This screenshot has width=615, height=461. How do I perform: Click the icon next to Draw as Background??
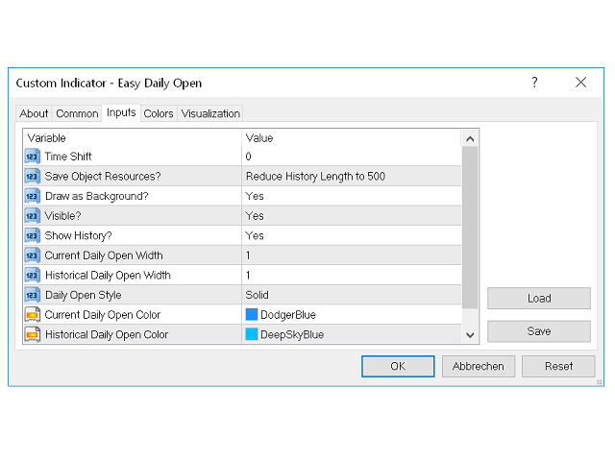[32, 196]
